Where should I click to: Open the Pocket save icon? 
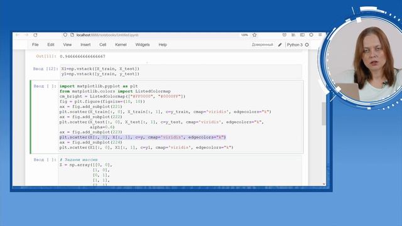tap(285, 35)
